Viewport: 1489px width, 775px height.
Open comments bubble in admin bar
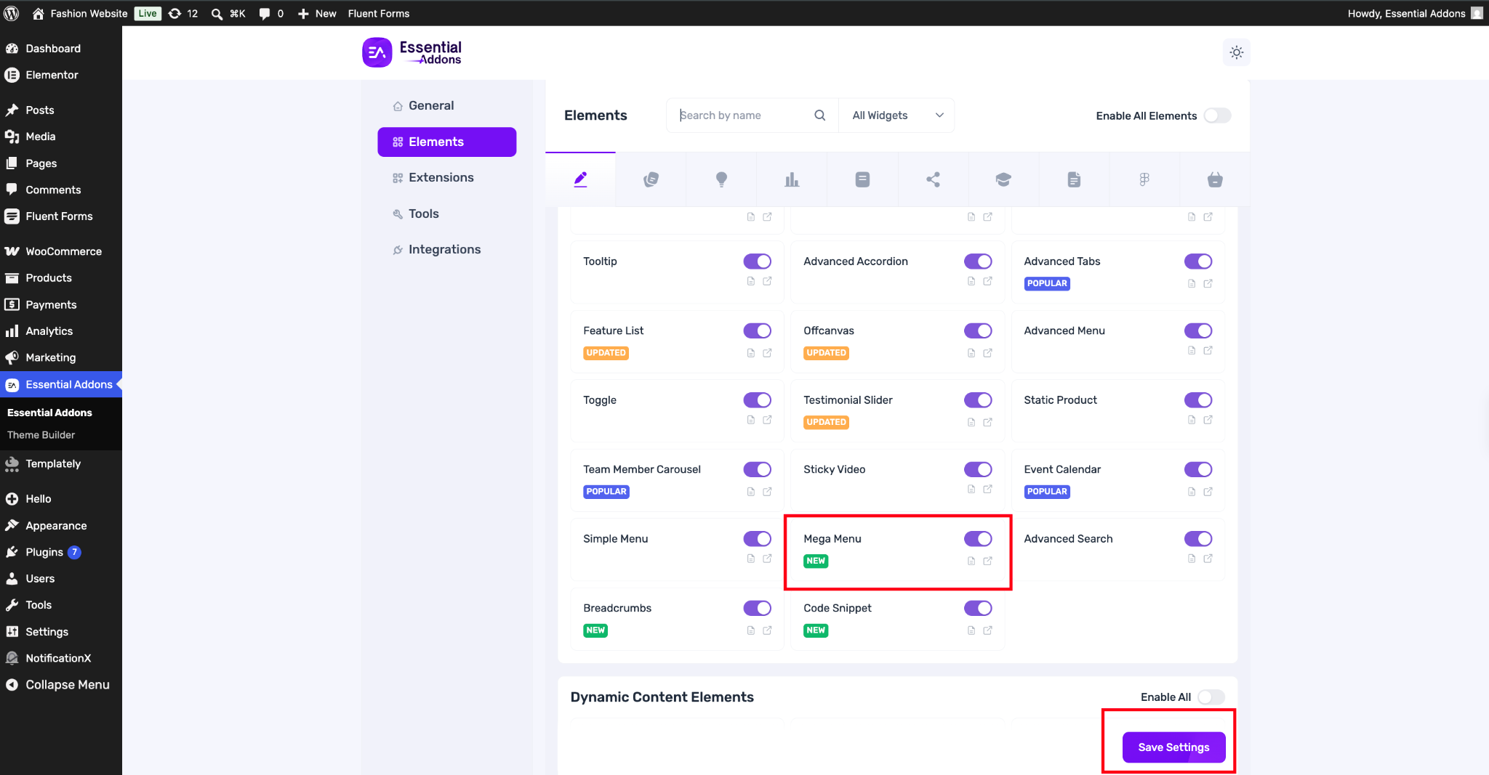click(271, 13)
